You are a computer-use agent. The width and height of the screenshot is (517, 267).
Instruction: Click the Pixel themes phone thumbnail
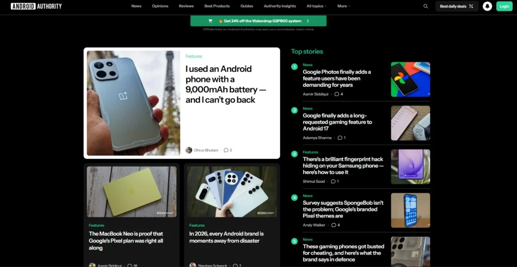[410, 210]
